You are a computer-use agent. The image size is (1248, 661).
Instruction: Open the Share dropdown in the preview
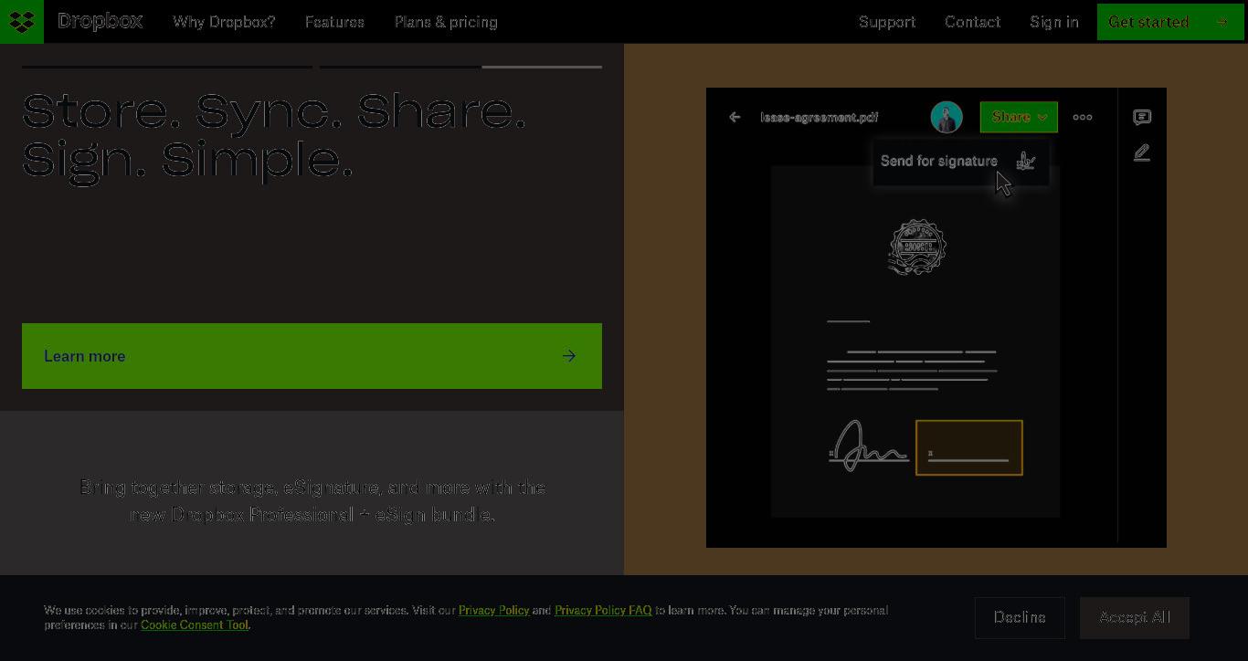pyautogui.click(x=1019, y=117)
